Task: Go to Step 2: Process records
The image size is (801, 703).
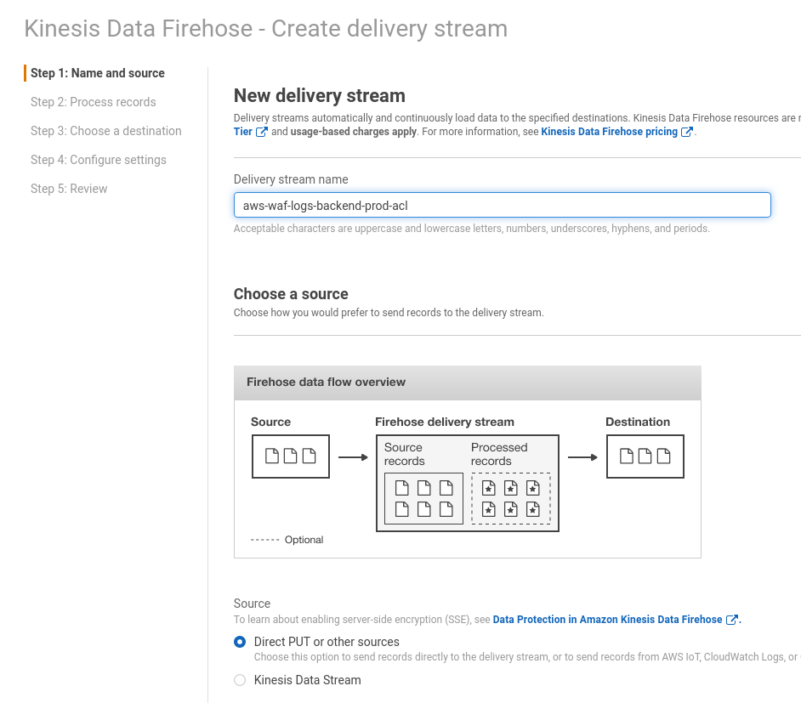Action: [x=93, y=102]
